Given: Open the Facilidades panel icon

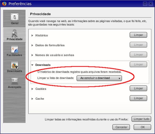Looking at the screenshot, I should pyautogui.click(x=15, y=49).
